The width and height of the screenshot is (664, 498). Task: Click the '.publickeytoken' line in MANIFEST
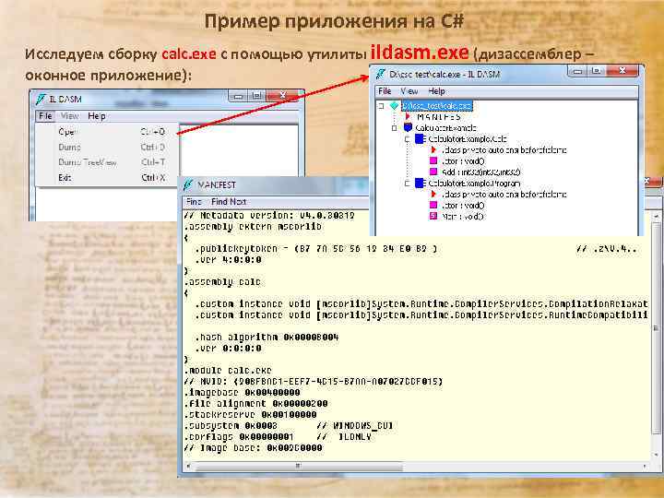coord(316,249)
